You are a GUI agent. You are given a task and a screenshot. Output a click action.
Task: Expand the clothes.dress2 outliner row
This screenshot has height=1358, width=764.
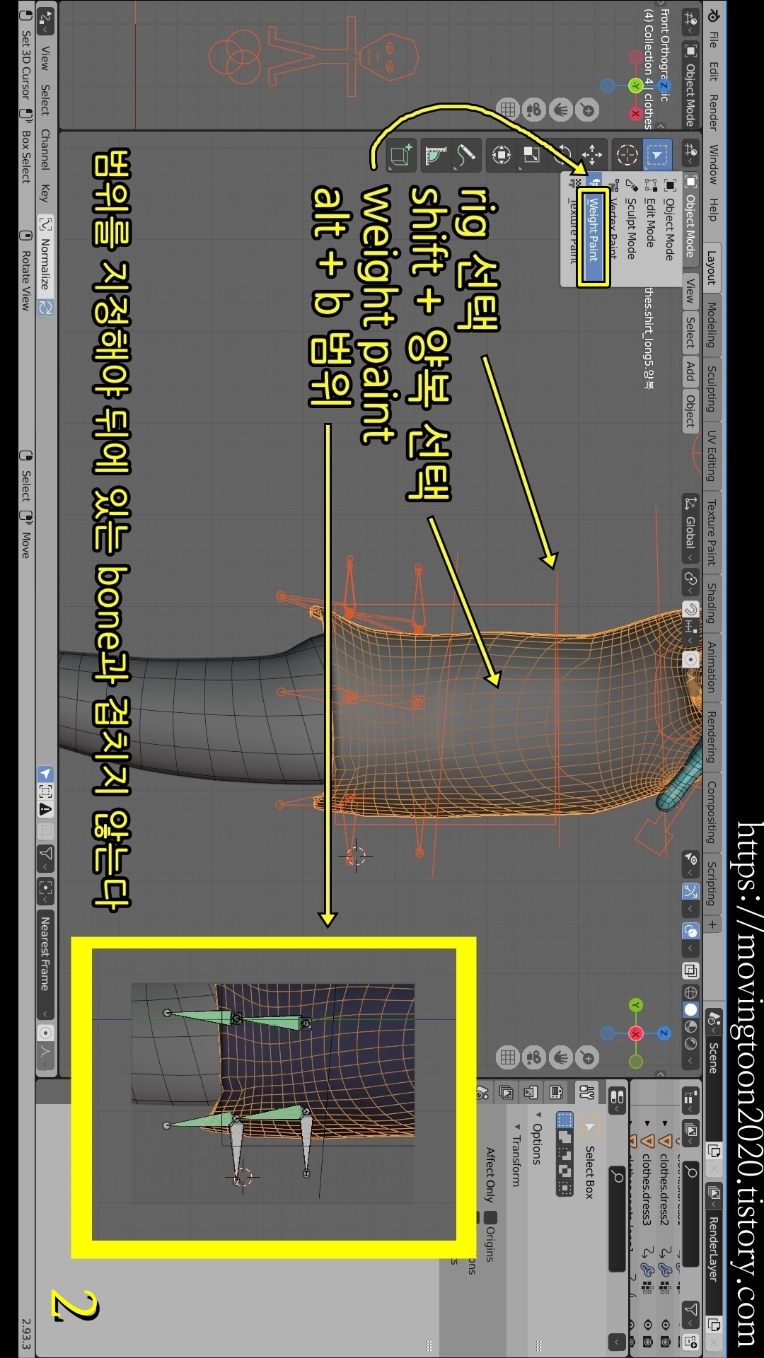[x=665, y=1122]
